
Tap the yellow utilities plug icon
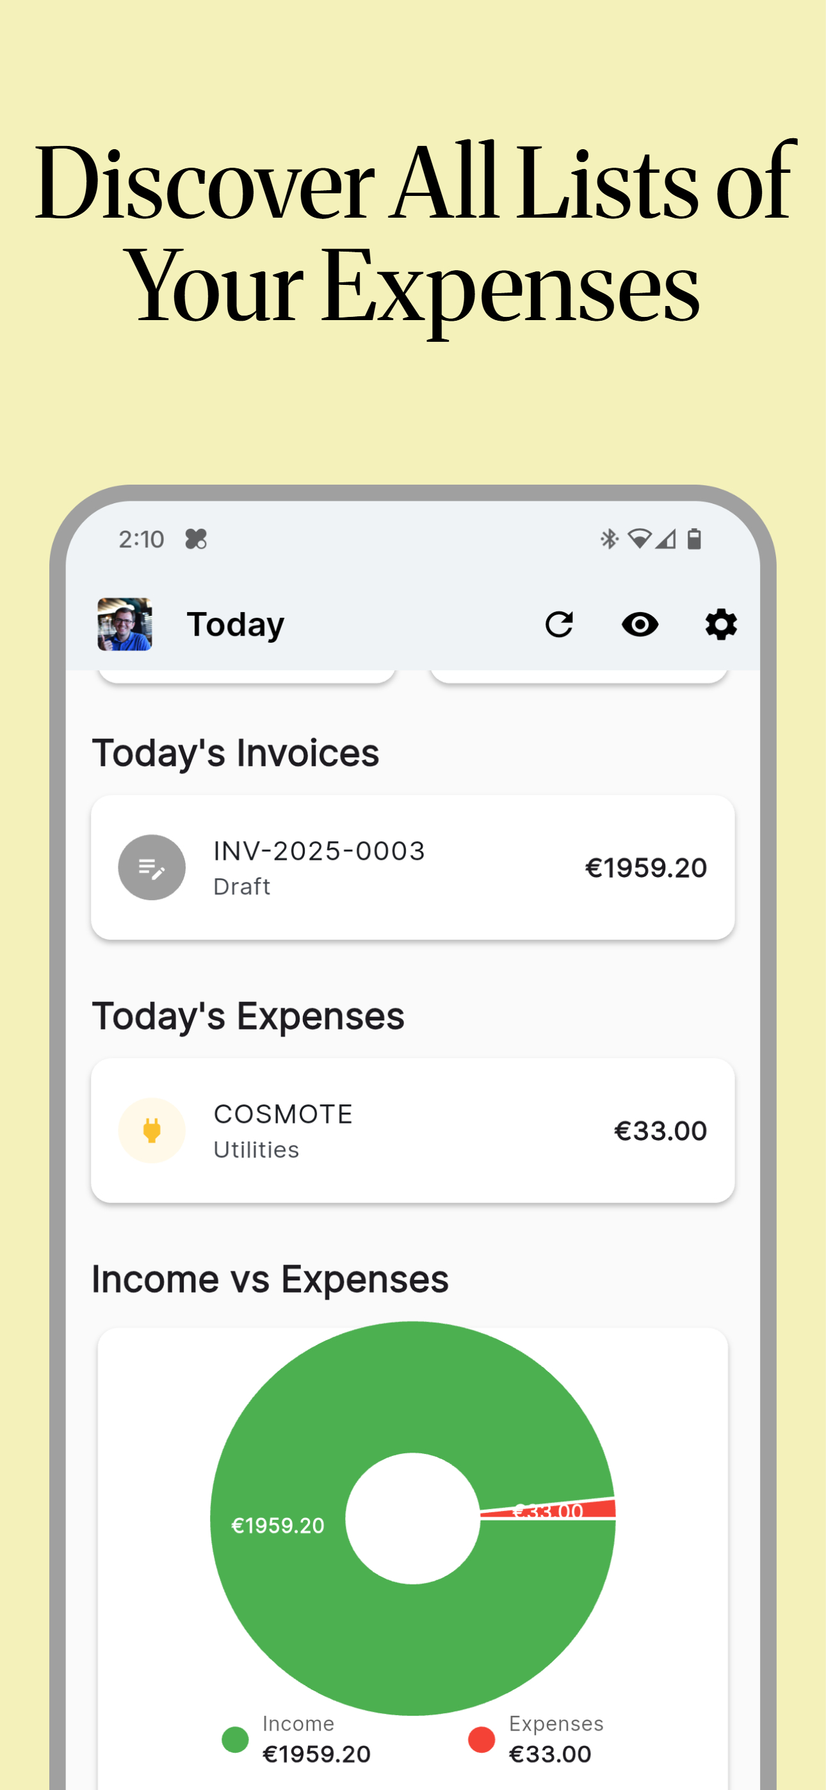[x=152, y=1131]
